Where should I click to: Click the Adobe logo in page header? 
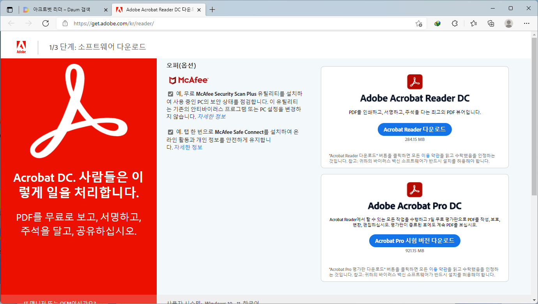21,47
